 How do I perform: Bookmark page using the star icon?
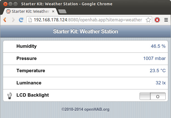tap(148, 20)
